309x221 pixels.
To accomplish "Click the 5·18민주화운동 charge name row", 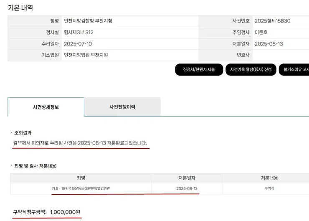I will coord(81,188).
